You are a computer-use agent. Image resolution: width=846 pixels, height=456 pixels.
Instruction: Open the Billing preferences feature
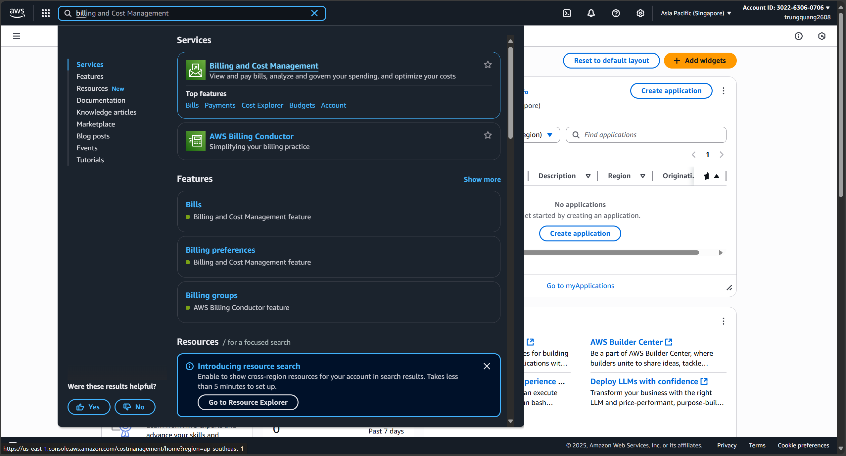[220, 250]
